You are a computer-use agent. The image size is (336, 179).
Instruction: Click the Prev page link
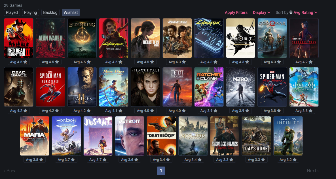point(10,171)
